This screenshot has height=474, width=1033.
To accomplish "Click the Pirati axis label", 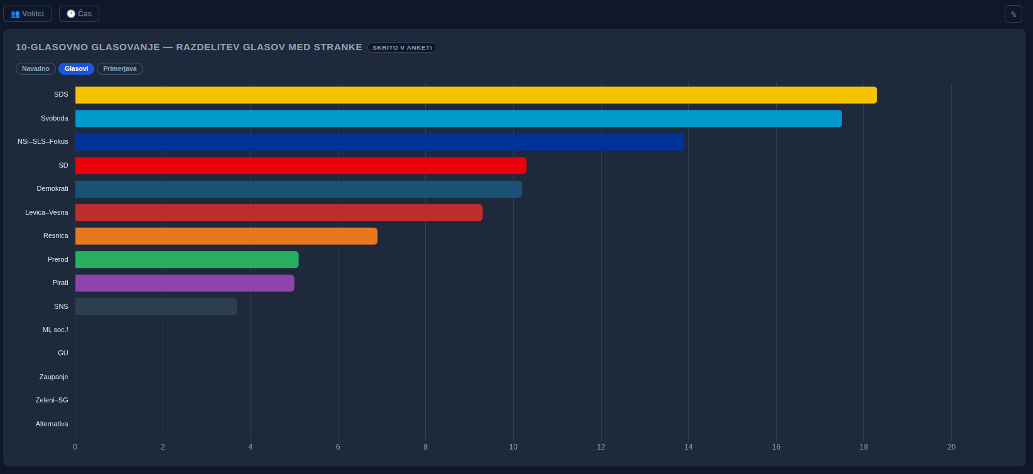I will click(60, 283).
